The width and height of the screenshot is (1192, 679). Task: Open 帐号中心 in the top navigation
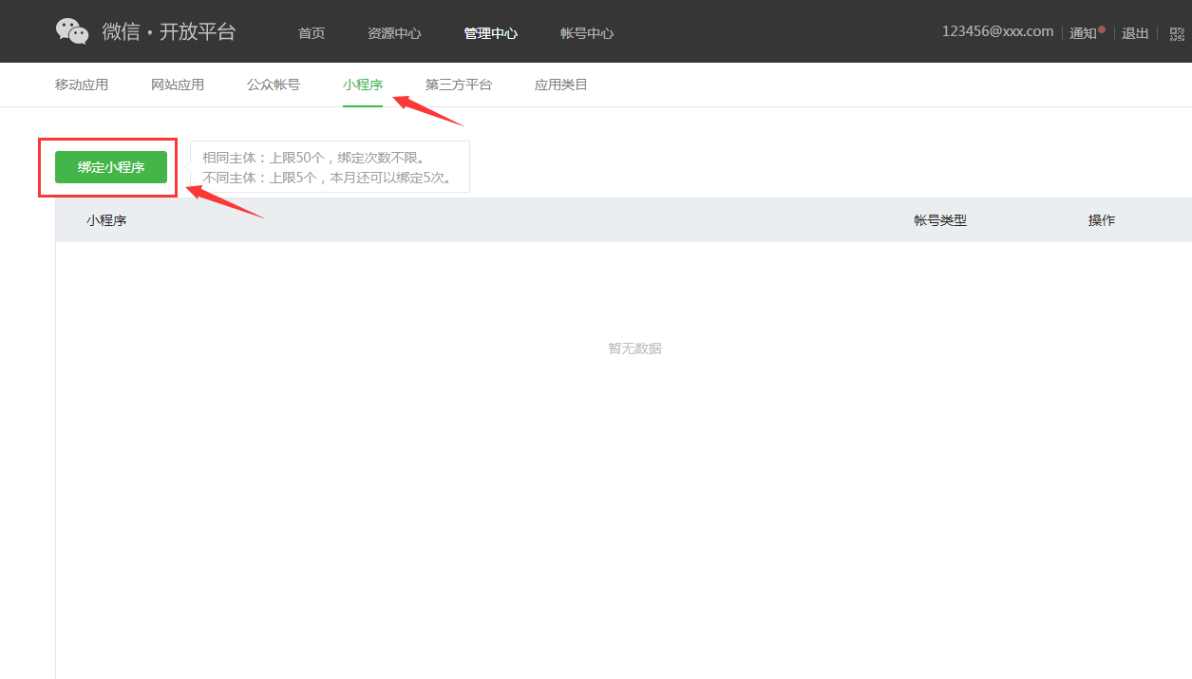tap(586, 33)
